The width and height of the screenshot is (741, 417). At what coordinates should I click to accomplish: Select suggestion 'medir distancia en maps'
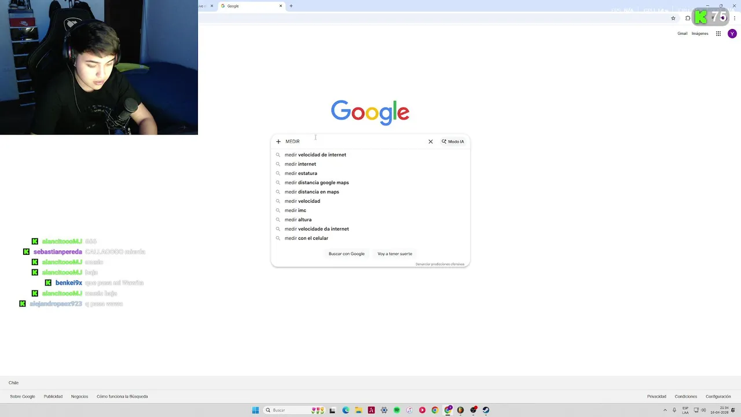(x=370, y=192)
